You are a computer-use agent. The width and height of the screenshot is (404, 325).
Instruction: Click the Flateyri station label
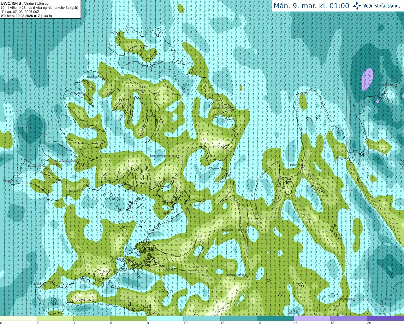click(x=79, y=93)
